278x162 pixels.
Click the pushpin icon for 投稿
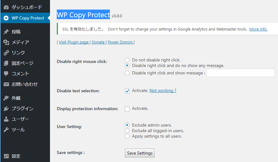6,32
